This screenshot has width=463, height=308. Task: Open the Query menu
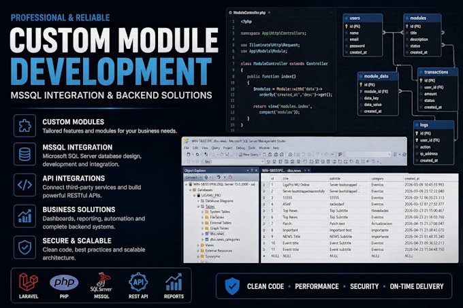216,148
